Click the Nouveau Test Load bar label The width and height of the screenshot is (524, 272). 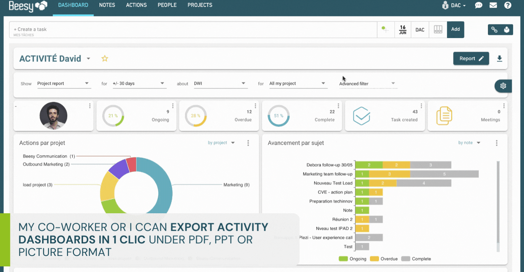333,183
